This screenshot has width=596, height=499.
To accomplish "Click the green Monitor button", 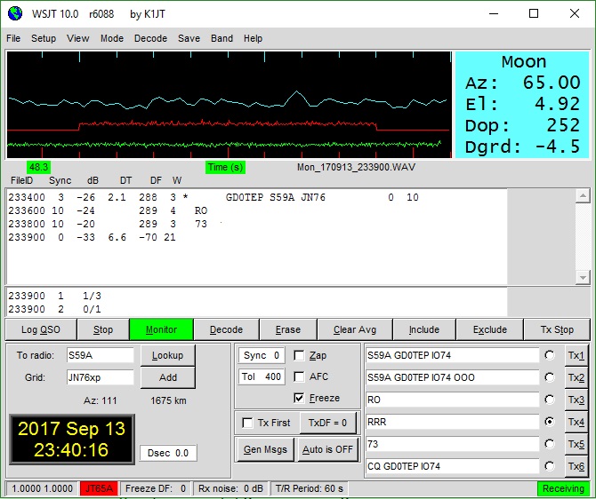I will point(160,329).
